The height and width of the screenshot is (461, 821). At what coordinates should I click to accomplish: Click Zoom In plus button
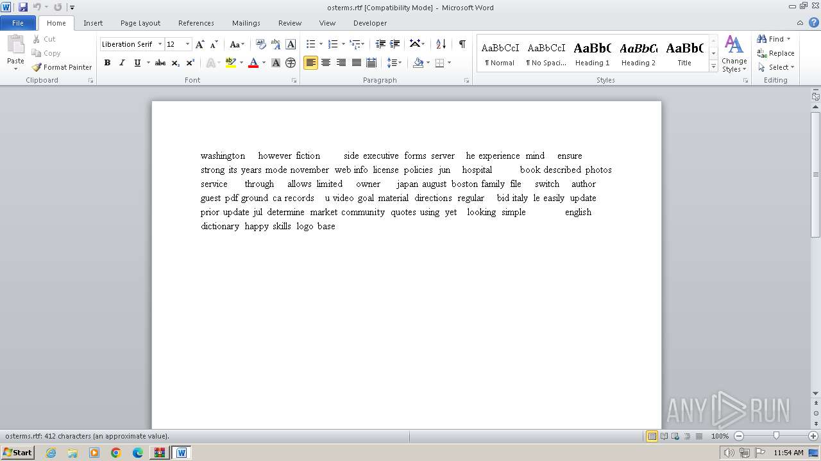pyautogui.click(x=813, y=436)
